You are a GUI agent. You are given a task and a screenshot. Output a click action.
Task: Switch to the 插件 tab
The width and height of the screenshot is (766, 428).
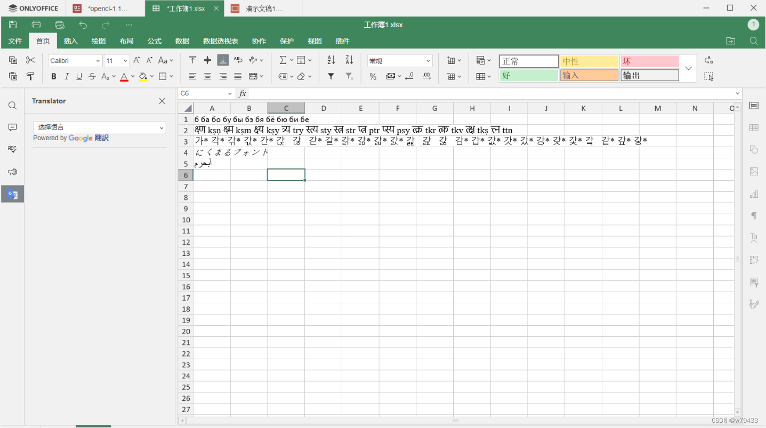tap(342, 41)
